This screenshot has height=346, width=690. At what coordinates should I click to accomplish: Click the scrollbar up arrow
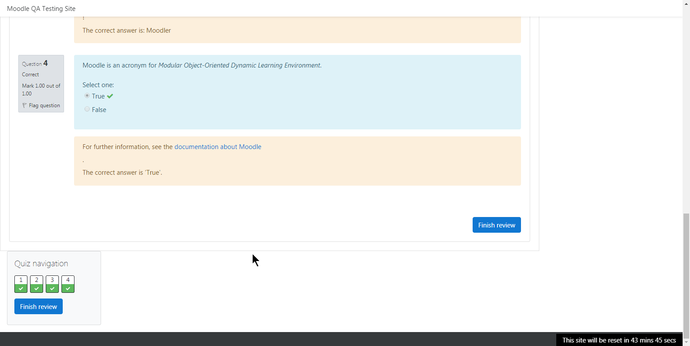687,3
